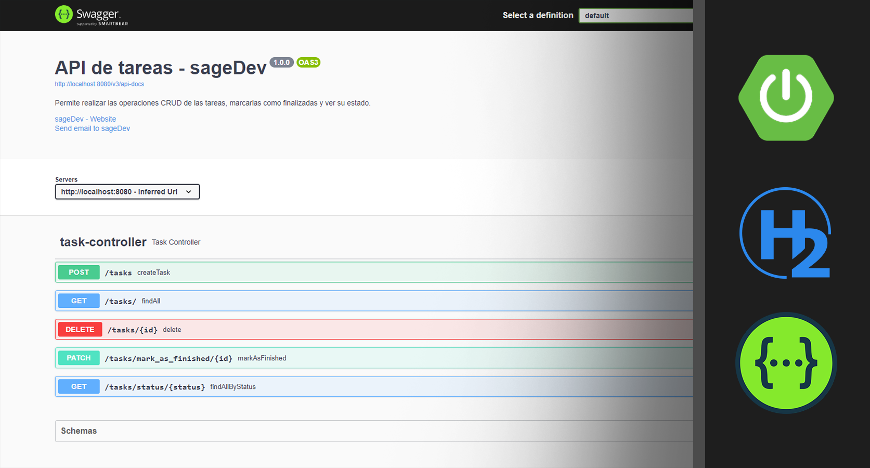This screenshot has height=468, width=870.
Task: Open the api-docs URL link
Action: click(x=99, y=84)
